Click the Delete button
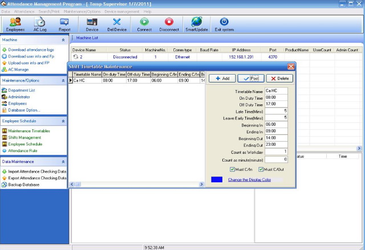Image resolution: width=365 pixels, height=250 pixels. click(x=279, y=78)
